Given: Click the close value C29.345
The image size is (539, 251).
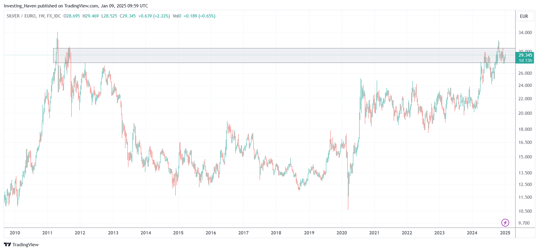Looking at the screenshot, I should (x=128, y=16).
